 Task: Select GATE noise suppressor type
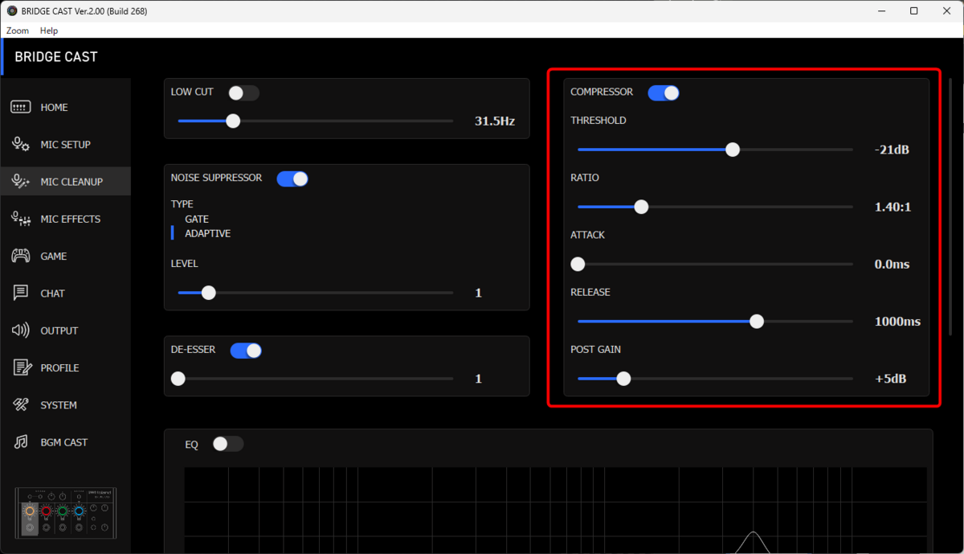[x=197, y=219]
